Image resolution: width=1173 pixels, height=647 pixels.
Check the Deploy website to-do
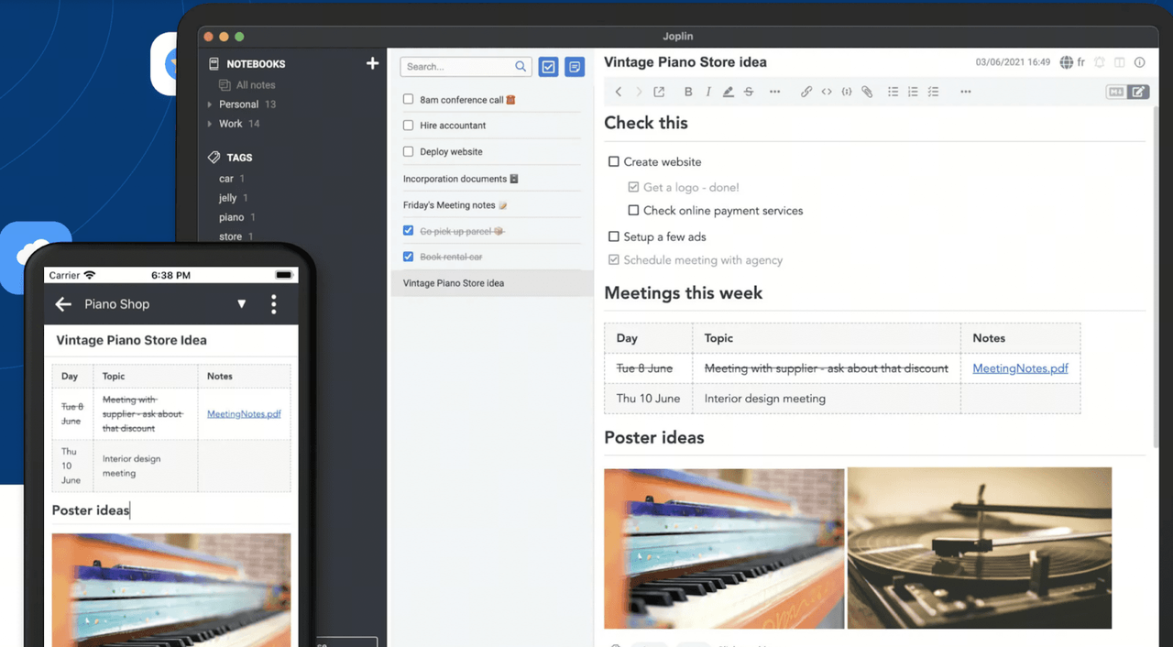tap(409, 152)
